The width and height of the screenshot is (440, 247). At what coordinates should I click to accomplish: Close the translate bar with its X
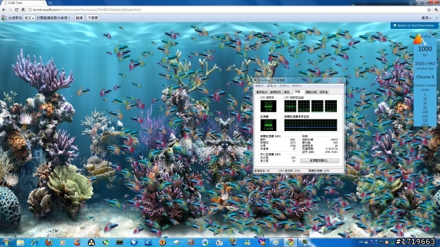pos(437,18)
